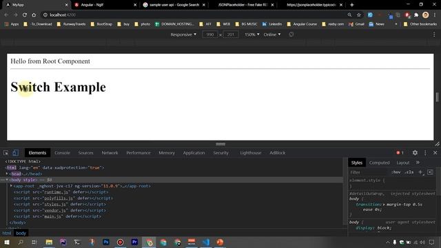Open the Other bookmarks folder
Viewport: 441px width, 248px height.
pyautogui.click(x=420, y=24)
